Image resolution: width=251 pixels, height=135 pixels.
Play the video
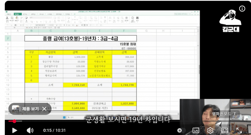tap(14, 130)
